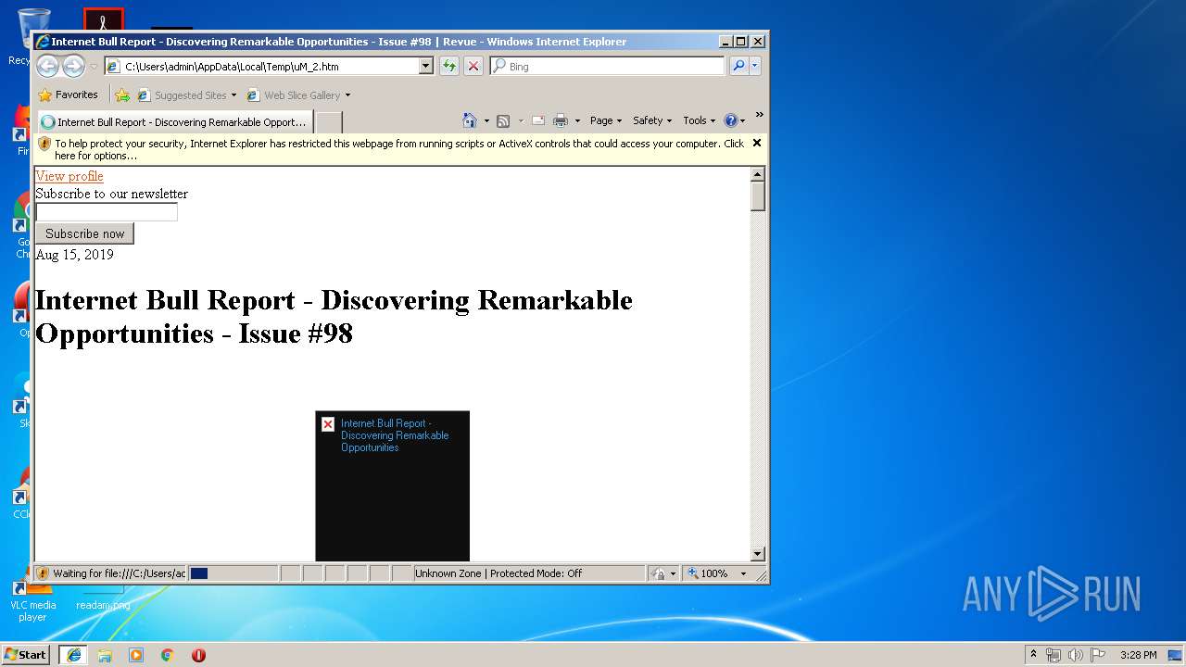Go forward with the Forward arrow button
This screenshot has width=1186, height=667.
pyautogui.click(x=73, y=66)
